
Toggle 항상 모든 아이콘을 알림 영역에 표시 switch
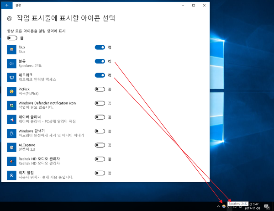click(x=12, y=38)
